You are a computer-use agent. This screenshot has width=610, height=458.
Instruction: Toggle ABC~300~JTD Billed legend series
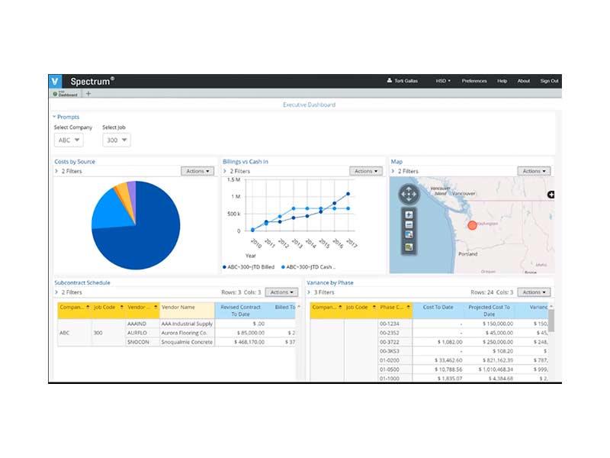tap(249, 267)
